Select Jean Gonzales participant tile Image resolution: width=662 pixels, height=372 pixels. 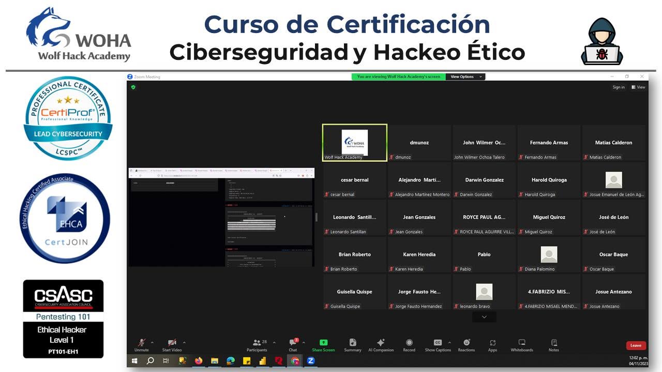(419, 217)
